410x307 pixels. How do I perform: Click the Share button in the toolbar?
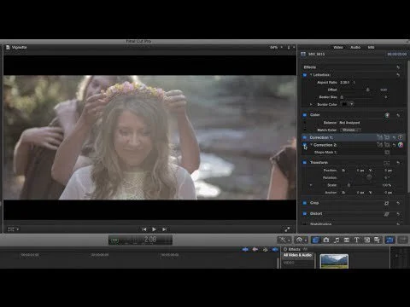pos(403,240)
